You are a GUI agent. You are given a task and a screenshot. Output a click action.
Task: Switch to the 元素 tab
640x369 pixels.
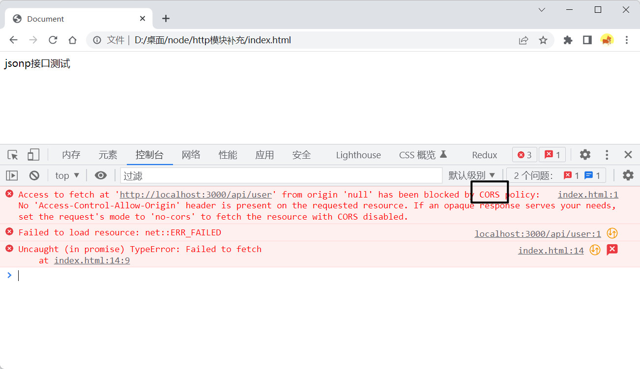pyautogui.click(x=108, y=155)
